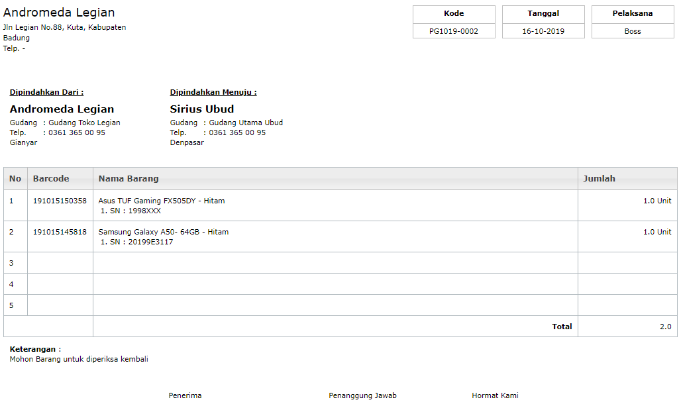Image resolution: width=681 pixels, height=412 pixels.
Task: Select the 'Andromeda Legian' page title
Action: tap(59, 13)
